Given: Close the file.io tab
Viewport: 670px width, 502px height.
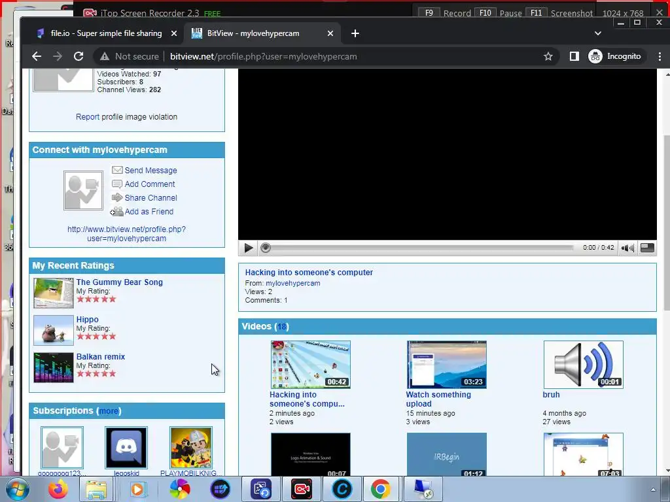Looking at the screenshot, I should (174, 33).
